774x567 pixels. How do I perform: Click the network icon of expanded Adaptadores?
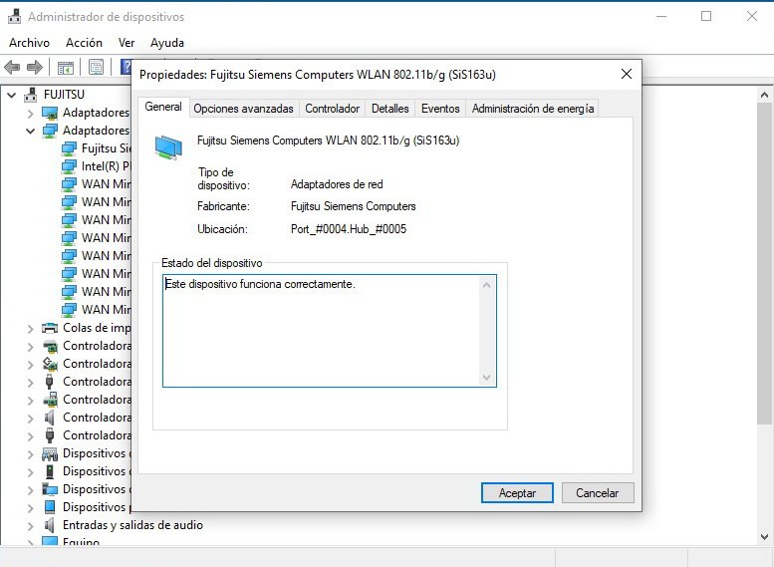(x=50, y=131)
